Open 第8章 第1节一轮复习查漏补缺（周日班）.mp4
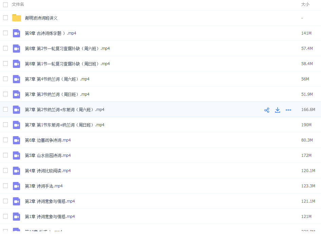The image size is (321, 239). (x=67, y=64)
